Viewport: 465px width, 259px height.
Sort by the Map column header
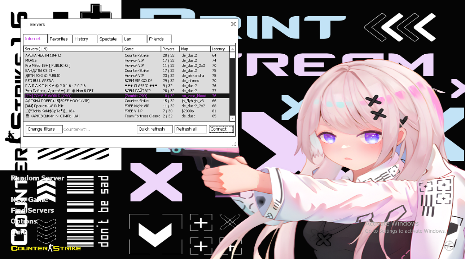[x=195, y=49]
